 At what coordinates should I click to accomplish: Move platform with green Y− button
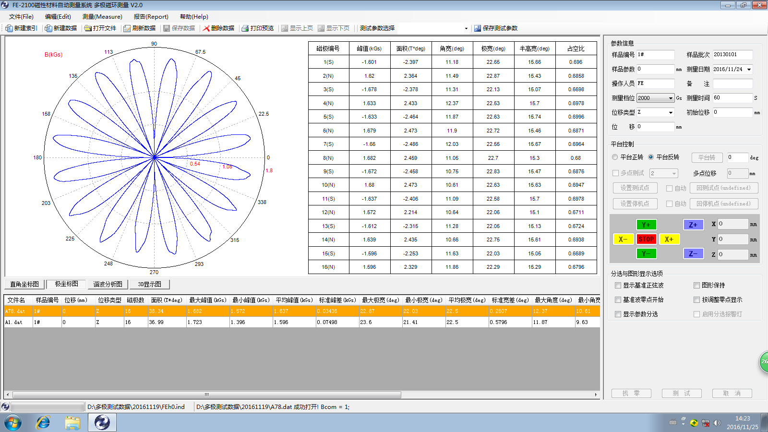(646, 253)
